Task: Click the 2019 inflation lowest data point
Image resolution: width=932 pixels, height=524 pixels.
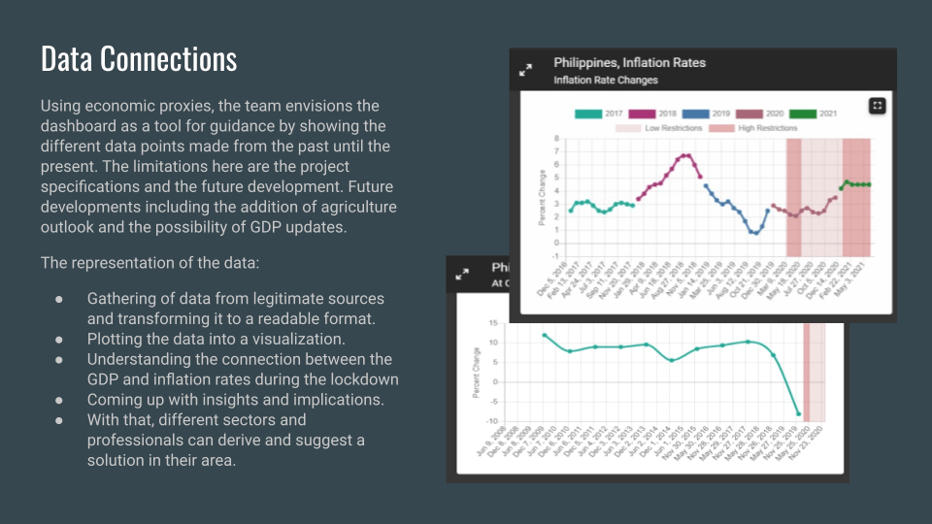Action: tap(756, 233)
